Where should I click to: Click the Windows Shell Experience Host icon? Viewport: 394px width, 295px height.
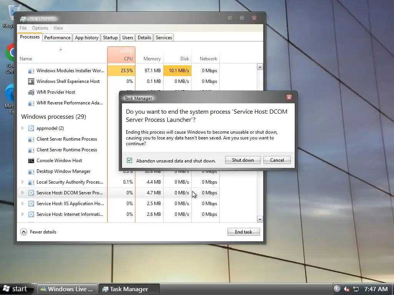(31, 81)
